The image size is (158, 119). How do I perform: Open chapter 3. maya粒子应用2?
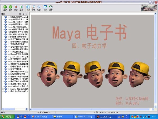18,22
